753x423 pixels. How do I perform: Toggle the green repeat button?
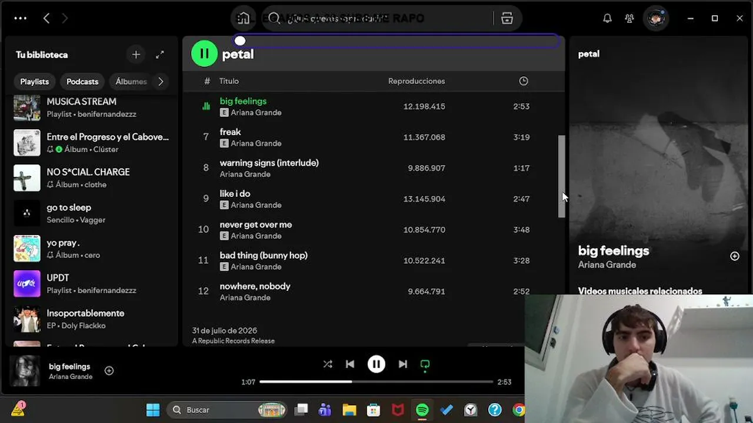coord(425,364)
